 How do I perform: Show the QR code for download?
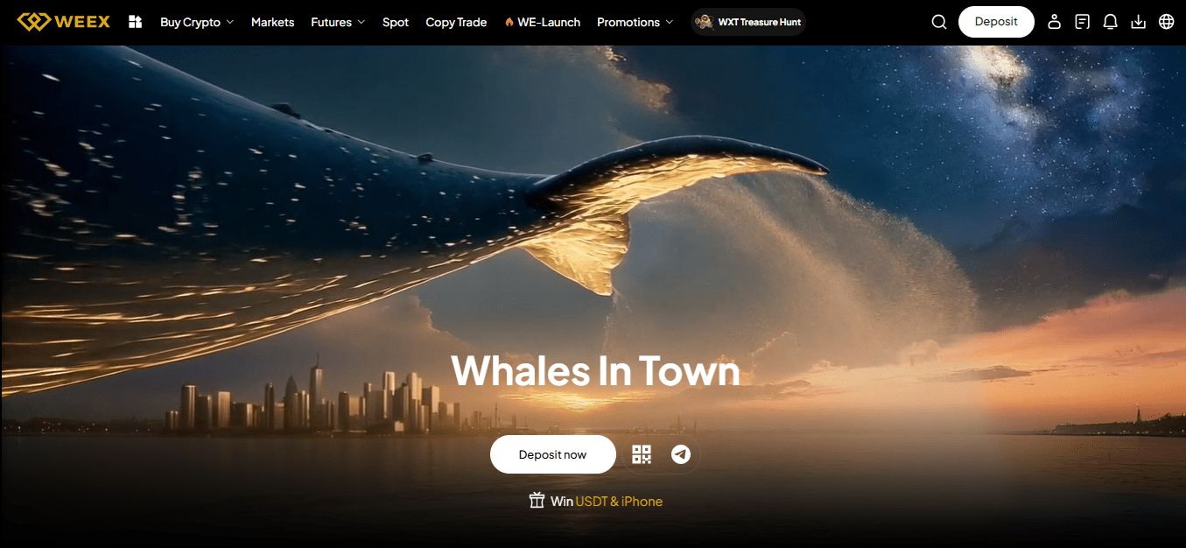click(x=642, y=454)
